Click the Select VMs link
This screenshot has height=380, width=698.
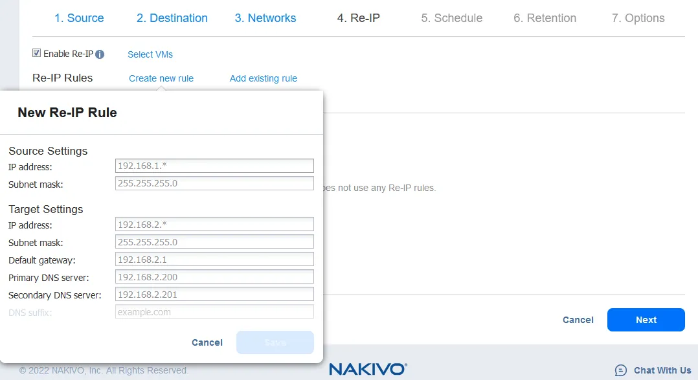coord(150,54)
